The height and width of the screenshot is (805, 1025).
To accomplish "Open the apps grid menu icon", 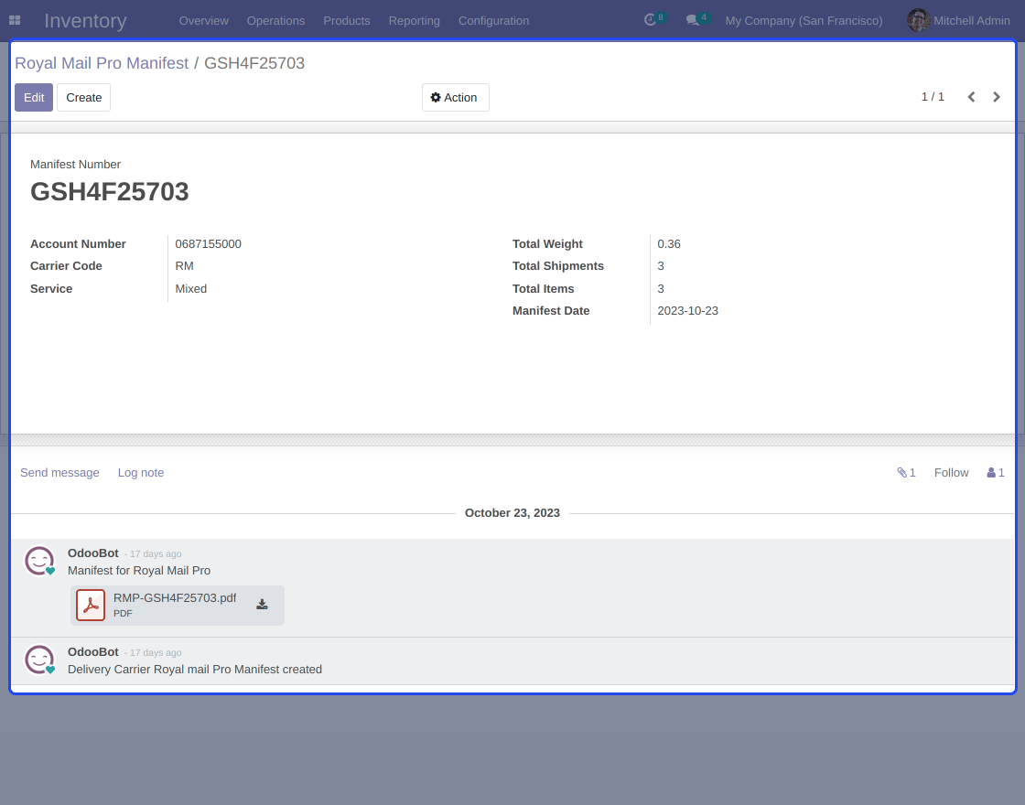I will tap(15, 20).
